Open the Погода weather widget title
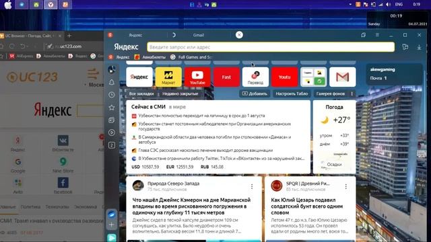431x242 pixels. click(x=334, y=107)
